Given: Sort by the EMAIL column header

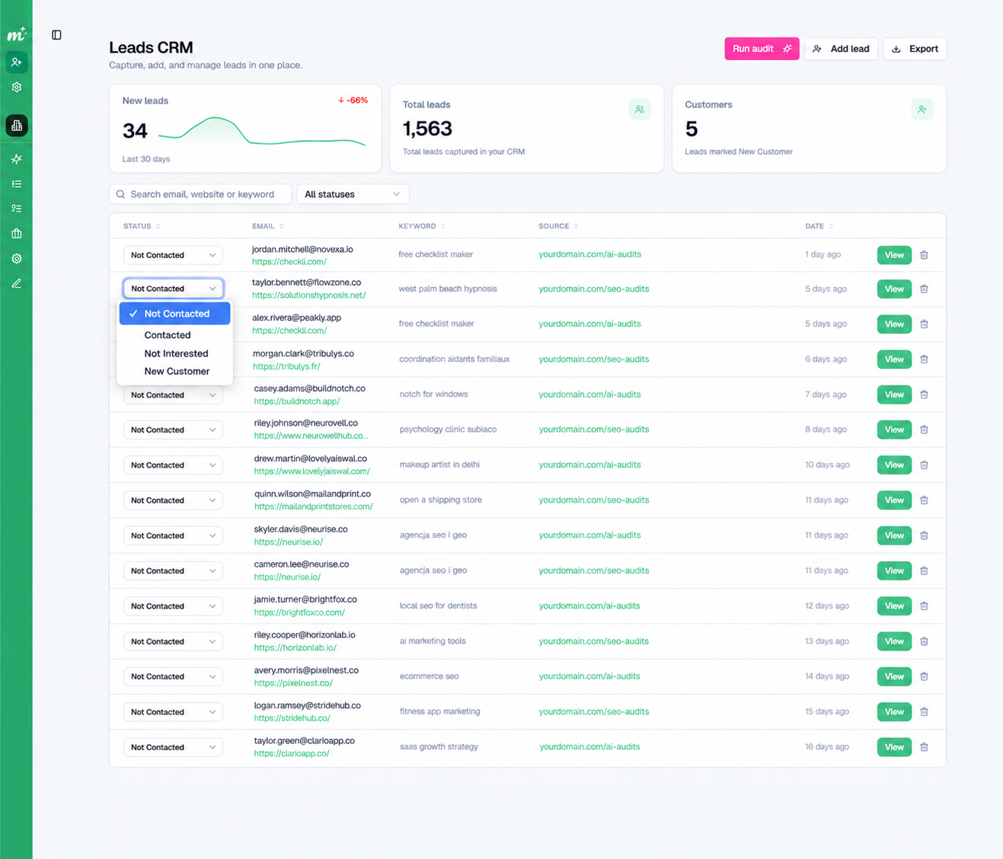Looking at the screenshot, I should (x=268, y=226).
